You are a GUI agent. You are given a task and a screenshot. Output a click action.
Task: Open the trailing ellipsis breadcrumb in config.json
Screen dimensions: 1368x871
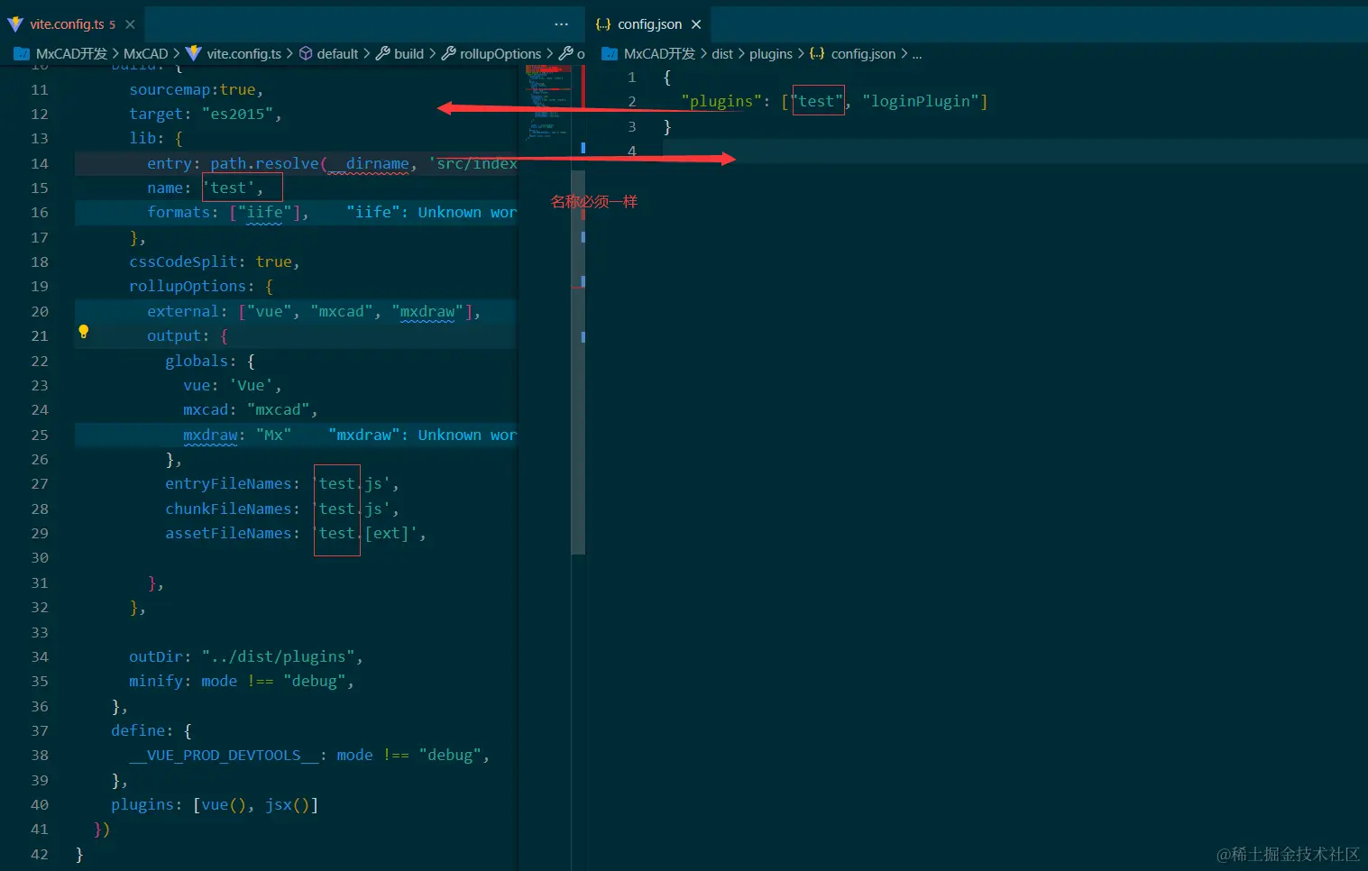pyautogui.click(x=917, y=54)
